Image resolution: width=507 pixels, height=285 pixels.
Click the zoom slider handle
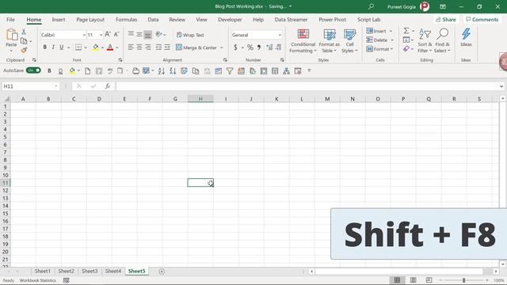(463, 280)
